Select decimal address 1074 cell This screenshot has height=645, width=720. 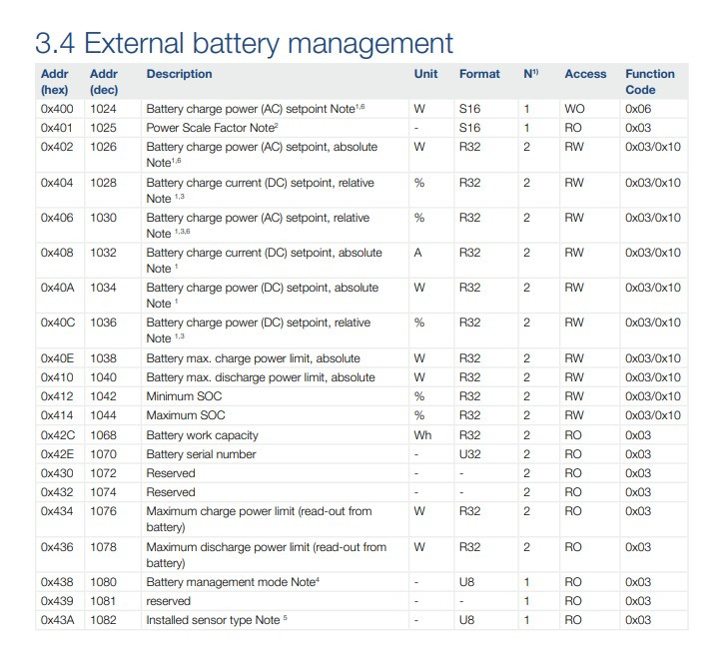(103, 492)
